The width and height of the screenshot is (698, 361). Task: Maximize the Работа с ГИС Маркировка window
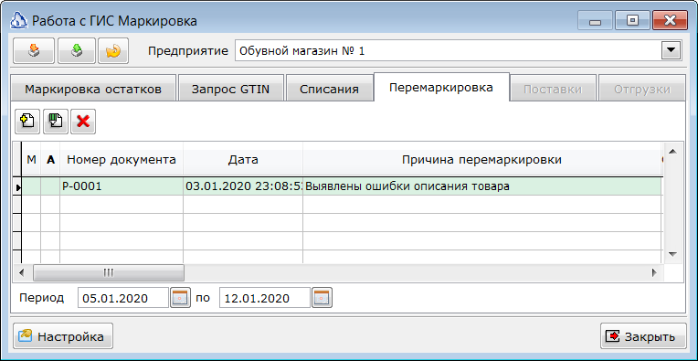632,21
